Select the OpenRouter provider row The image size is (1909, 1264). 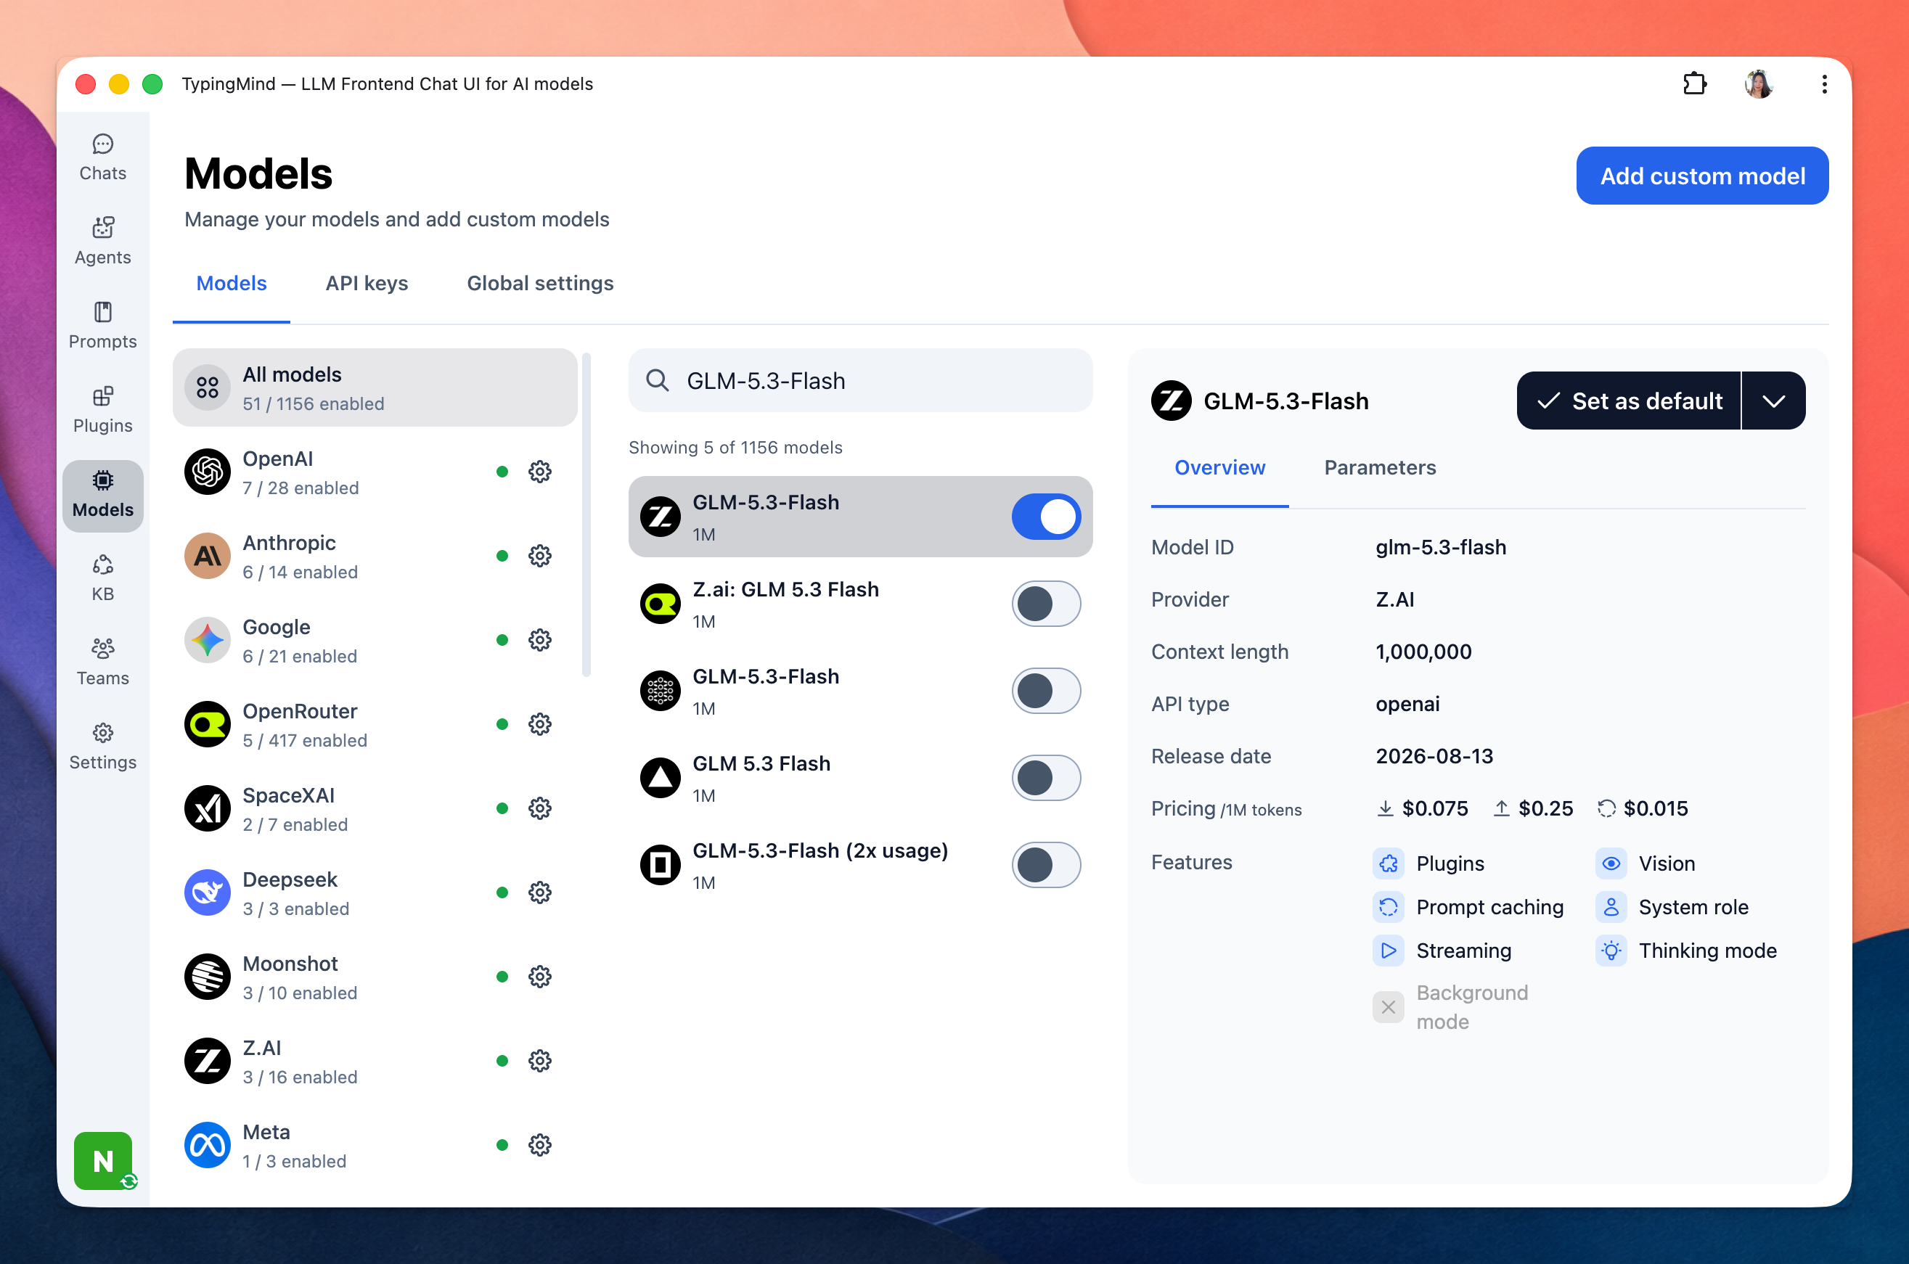375,724
